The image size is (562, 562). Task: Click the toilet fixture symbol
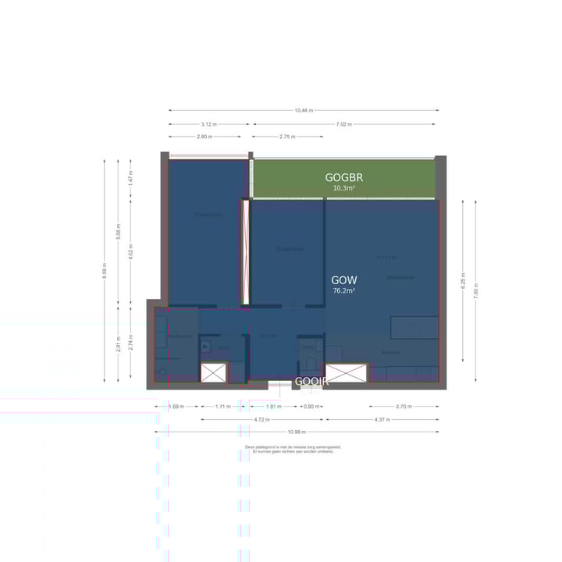pos(311,361)
